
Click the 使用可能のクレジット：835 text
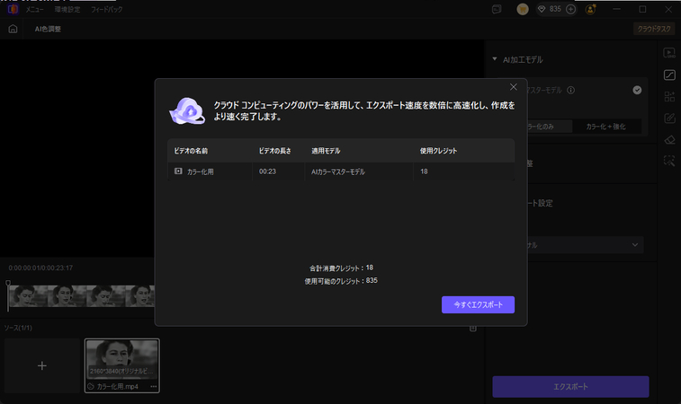point(341,281)
